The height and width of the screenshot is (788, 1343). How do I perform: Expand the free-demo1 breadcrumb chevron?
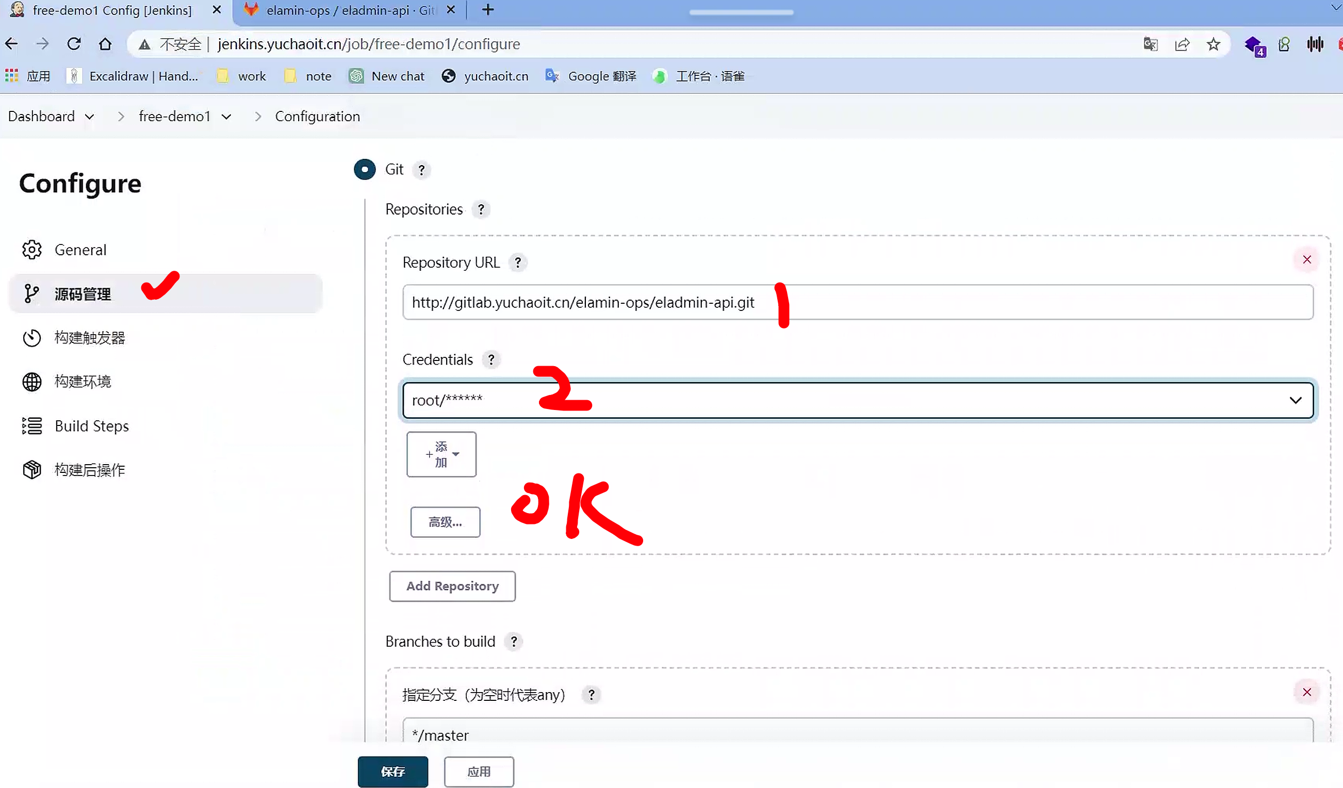point(226,117)
